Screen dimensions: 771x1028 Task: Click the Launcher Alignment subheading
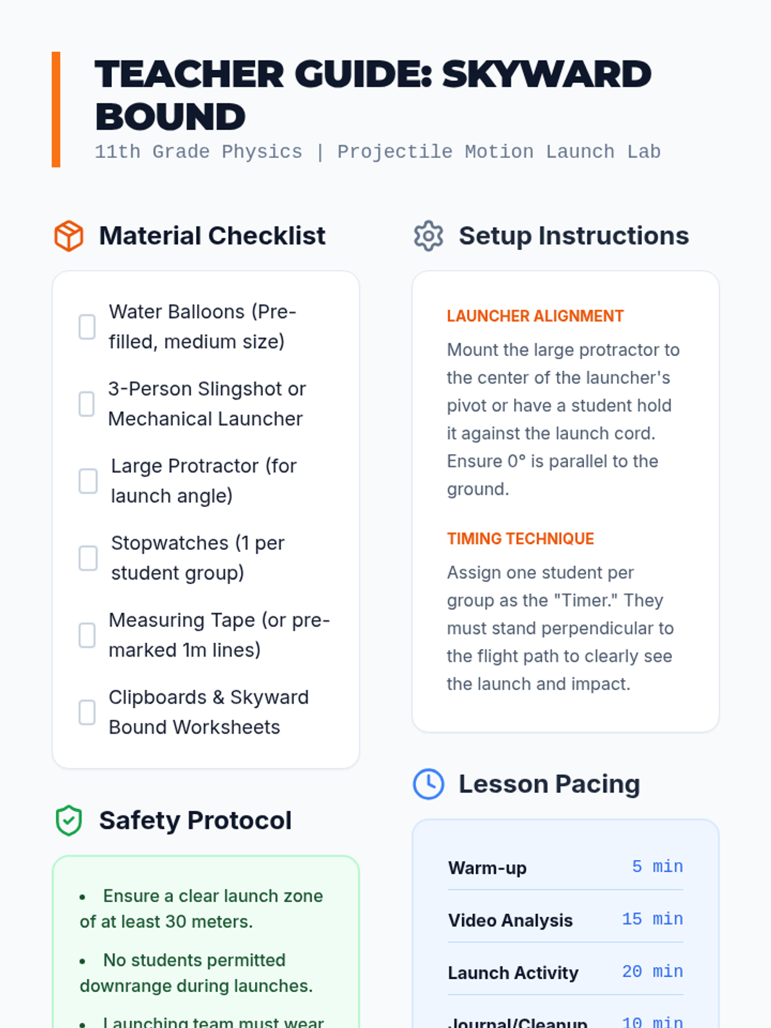[x=535, y=316]
